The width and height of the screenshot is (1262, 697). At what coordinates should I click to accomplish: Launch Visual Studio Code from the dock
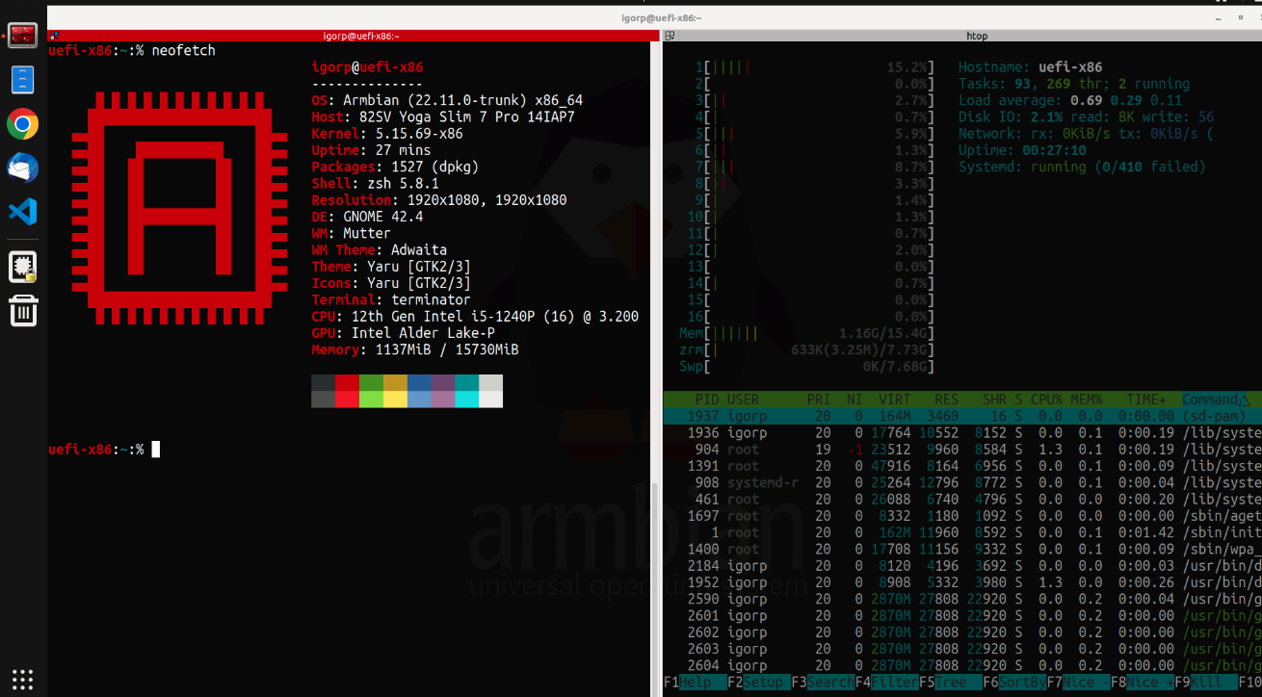[x=23, y=212]
